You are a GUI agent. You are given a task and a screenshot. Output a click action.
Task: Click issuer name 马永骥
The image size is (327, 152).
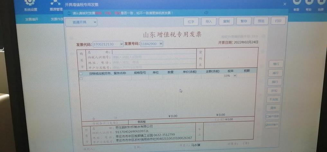coord(195,145)
